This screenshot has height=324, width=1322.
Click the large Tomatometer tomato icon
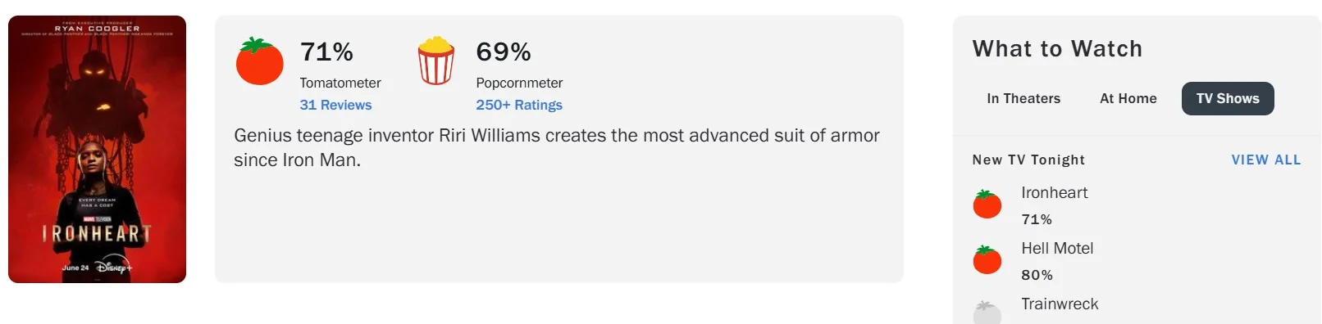259,61
